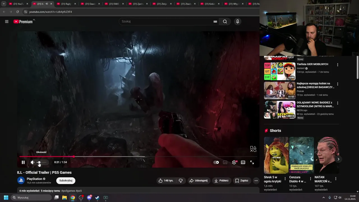This screenshot has height=202, width=359.
Task: Open YouTube hamburger guide menu
Action: [7, 22]
